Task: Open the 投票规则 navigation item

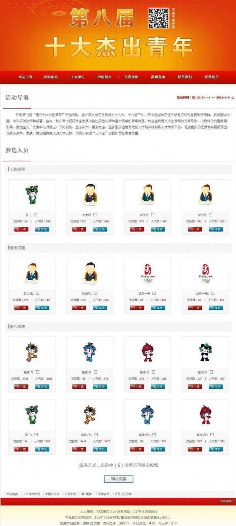Action: click(x=131, y=77)
